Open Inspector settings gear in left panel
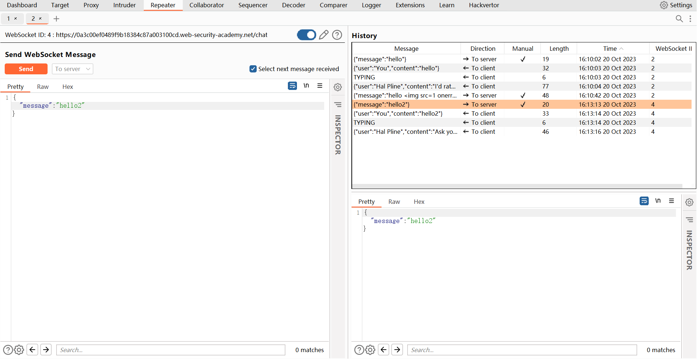Viewport: 697px width, 359px height. tap(338, 87)
